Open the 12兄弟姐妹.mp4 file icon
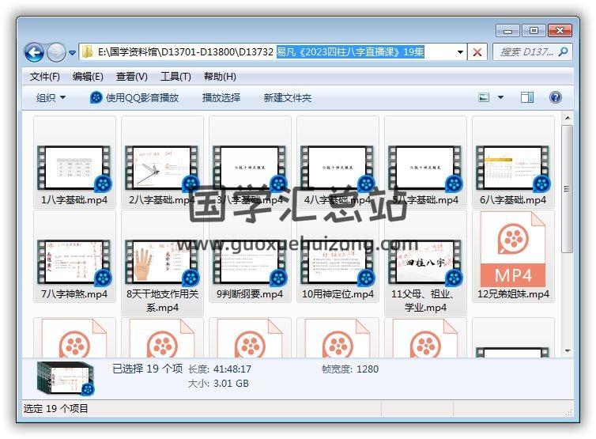The width and height of the screenshot is (596, 439). [x=512, y=255]
